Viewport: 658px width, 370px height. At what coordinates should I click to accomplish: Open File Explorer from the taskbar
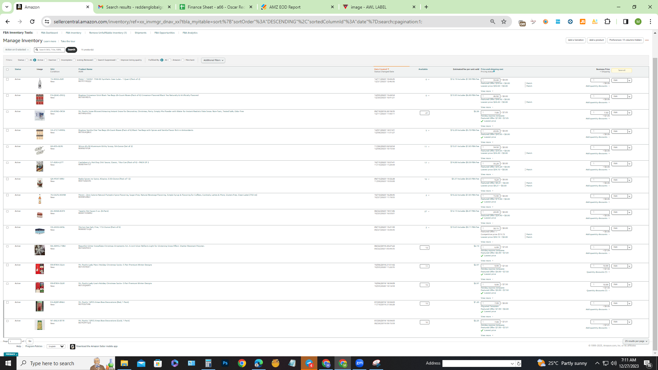tap(124, 363)
